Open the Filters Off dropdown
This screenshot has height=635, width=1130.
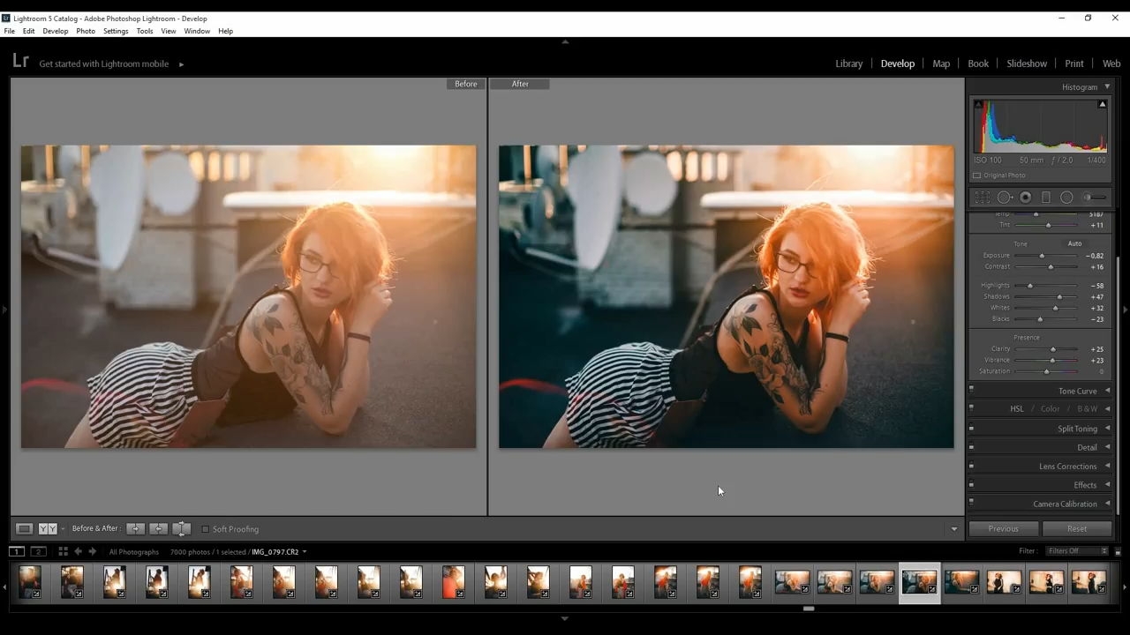(1077, 551)
